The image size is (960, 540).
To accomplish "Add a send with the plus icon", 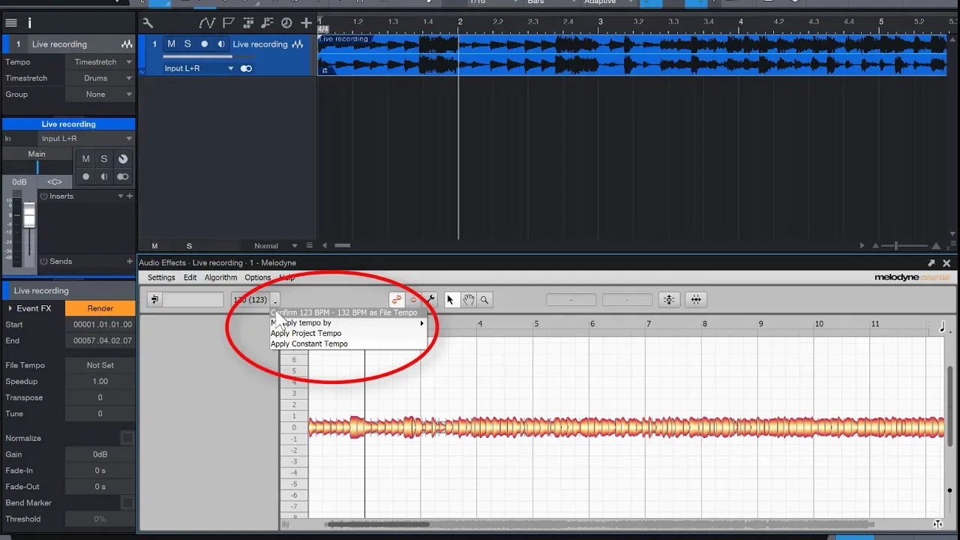I will [130, 261].
